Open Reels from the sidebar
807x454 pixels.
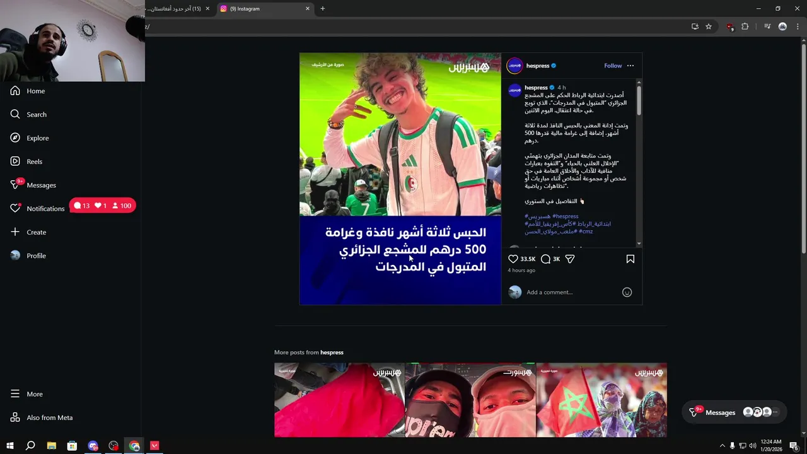click(26, 161)
